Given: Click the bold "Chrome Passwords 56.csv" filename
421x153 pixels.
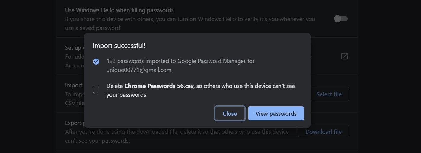Looking at the screenshot, I should pyautogui.click(x=159, y=86).
